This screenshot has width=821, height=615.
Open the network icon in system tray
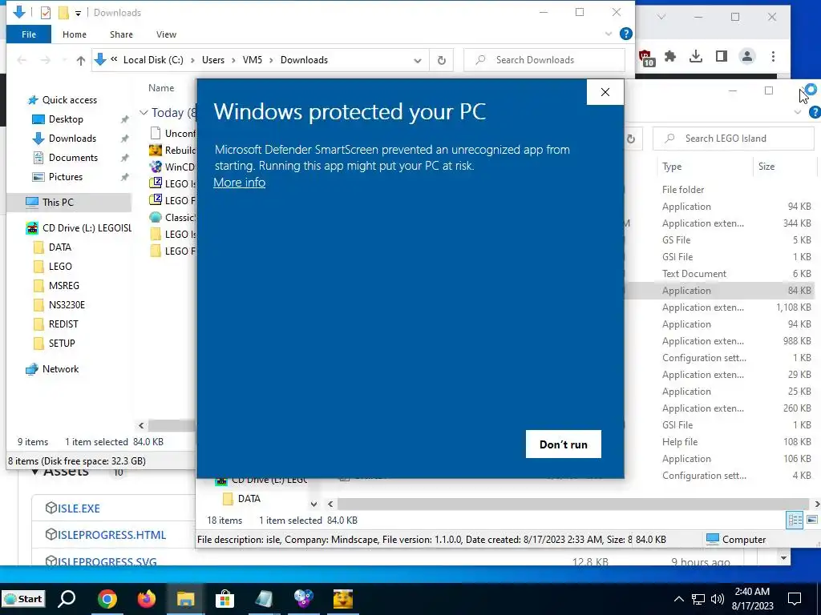click(x=698, y=599)
